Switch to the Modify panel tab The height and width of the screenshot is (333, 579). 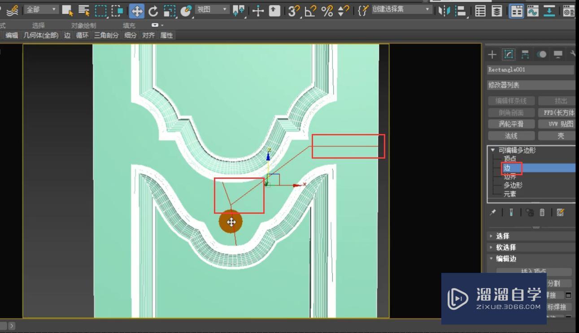[x=509, y=55]
